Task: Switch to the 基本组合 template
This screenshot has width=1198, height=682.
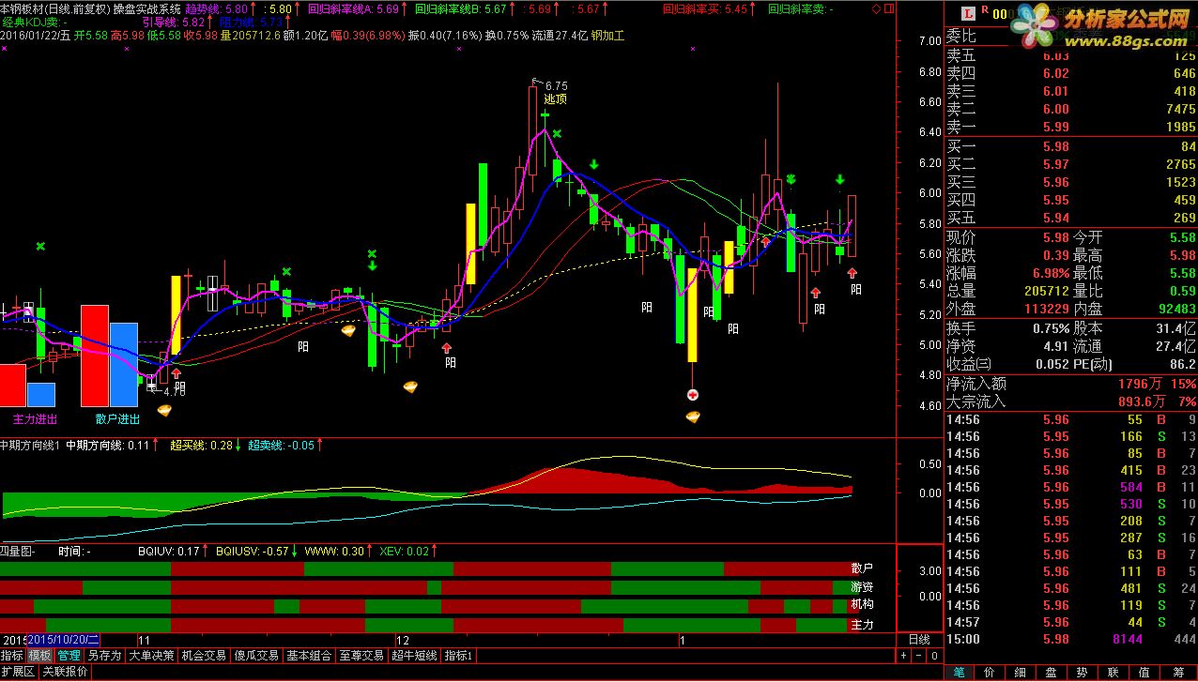Action: [x=309, y=656]
